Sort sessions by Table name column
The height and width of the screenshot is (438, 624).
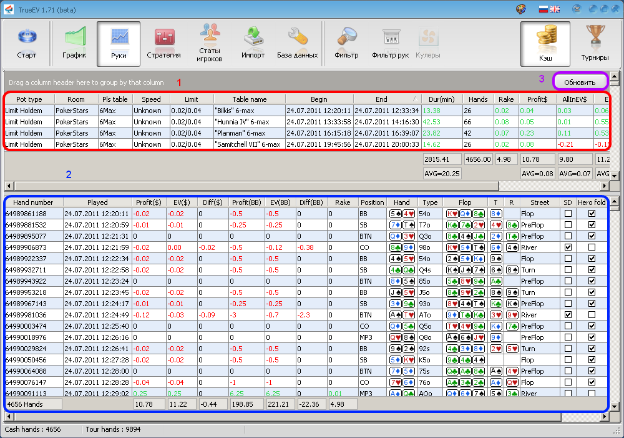[250, 99]
